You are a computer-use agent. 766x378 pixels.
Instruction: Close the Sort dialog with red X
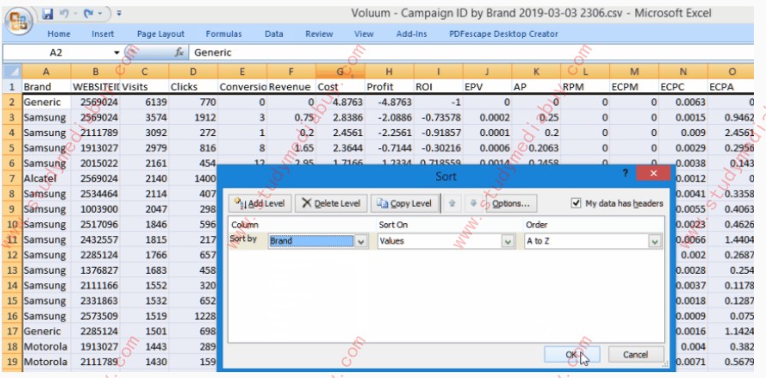click(x=653, y=173)
